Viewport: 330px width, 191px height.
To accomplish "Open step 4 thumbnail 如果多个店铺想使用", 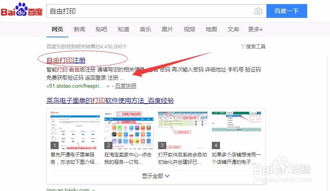I will point(236,130).
